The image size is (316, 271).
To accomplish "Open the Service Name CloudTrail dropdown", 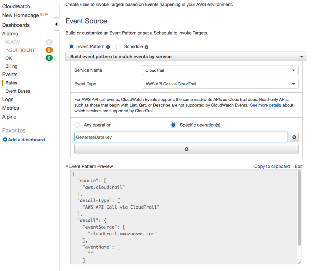I will pyautogui.click(x=220, y=70).
